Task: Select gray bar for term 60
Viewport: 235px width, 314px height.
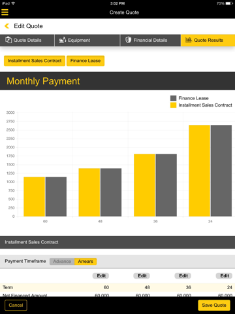Action: [x=56, y=197]
